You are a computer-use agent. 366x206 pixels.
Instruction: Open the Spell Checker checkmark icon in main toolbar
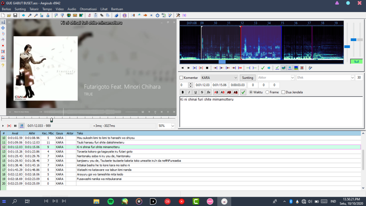[x=170, y=15]
